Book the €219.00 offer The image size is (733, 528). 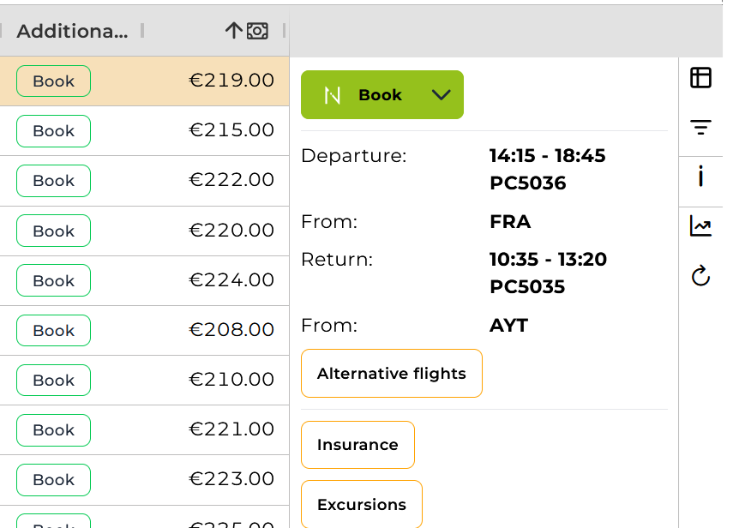pyautogui.click(x=53, y=81)
